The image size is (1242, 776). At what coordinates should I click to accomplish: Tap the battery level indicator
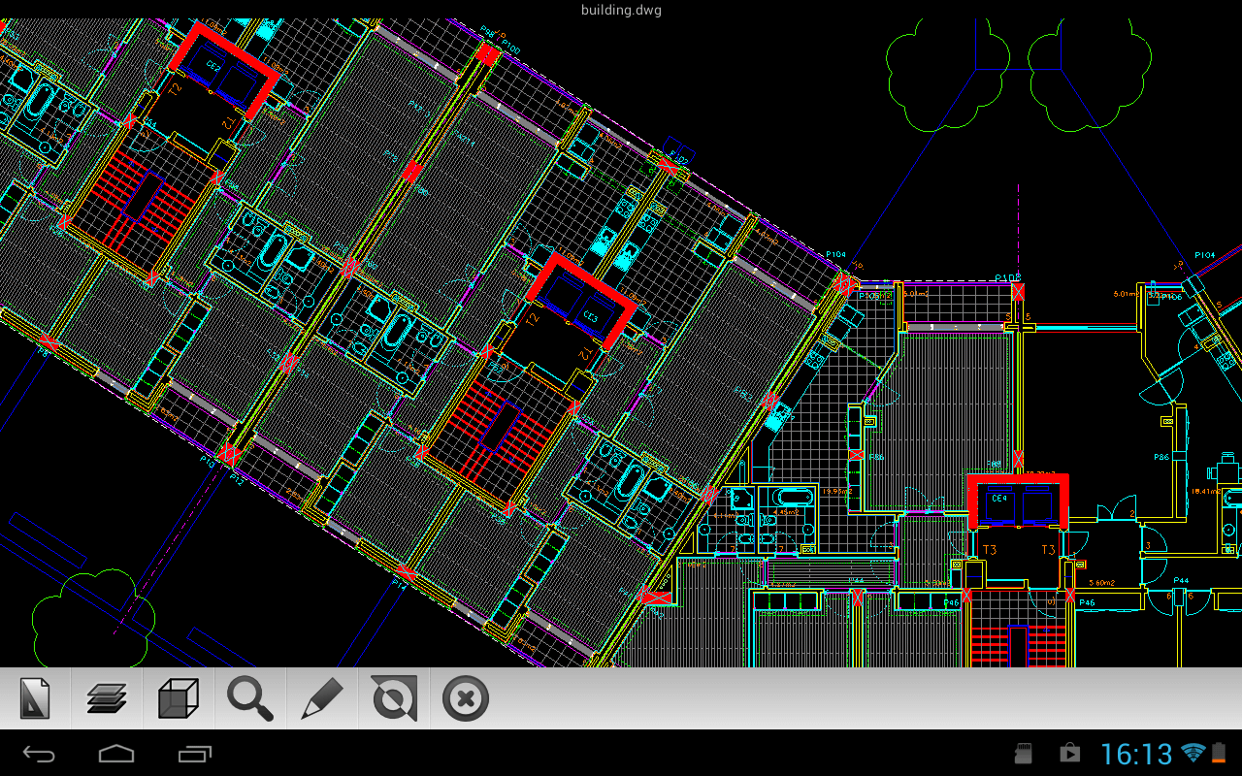click(x=1218, y=754)
